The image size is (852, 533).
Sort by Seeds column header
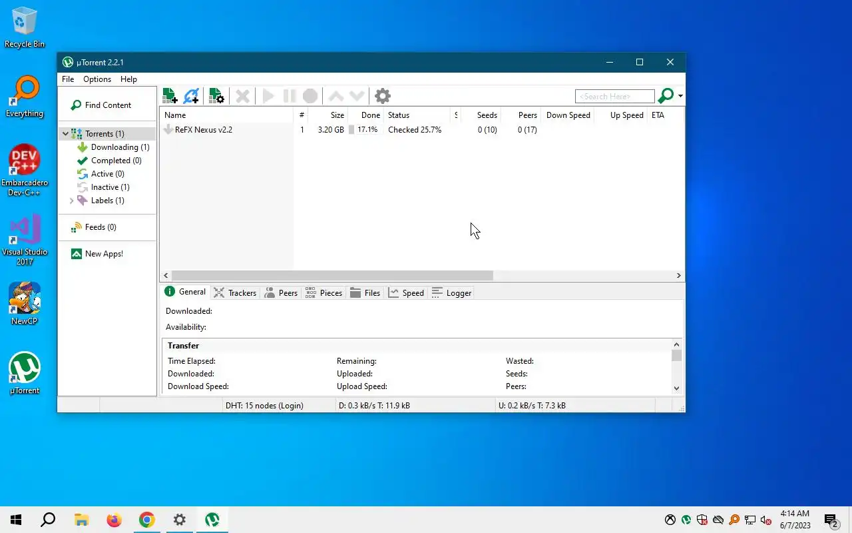coord(481,115)
